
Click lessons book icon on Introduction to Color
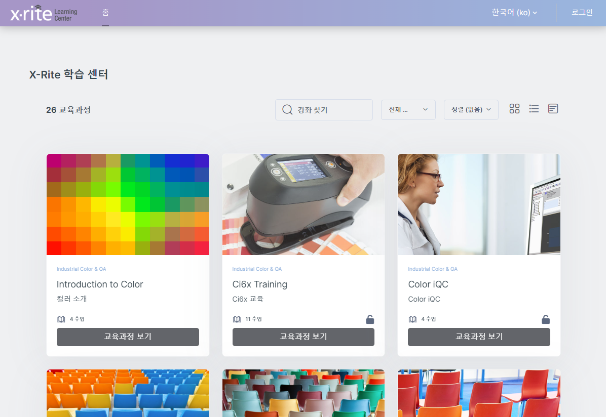(x=61, y=319)
